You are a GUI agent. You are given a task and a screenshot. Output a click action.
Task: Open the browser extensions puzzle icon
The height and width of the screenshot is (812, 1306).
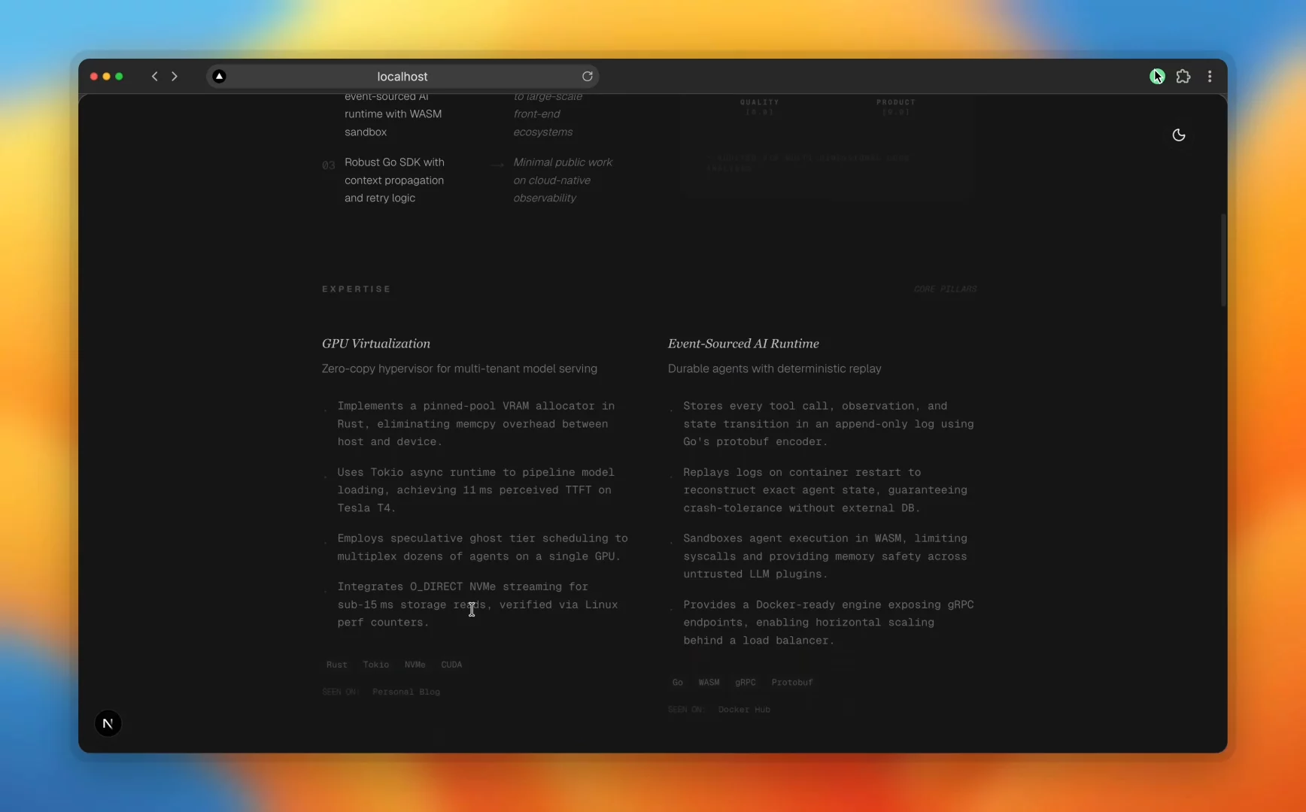[x=1183, y=76]
